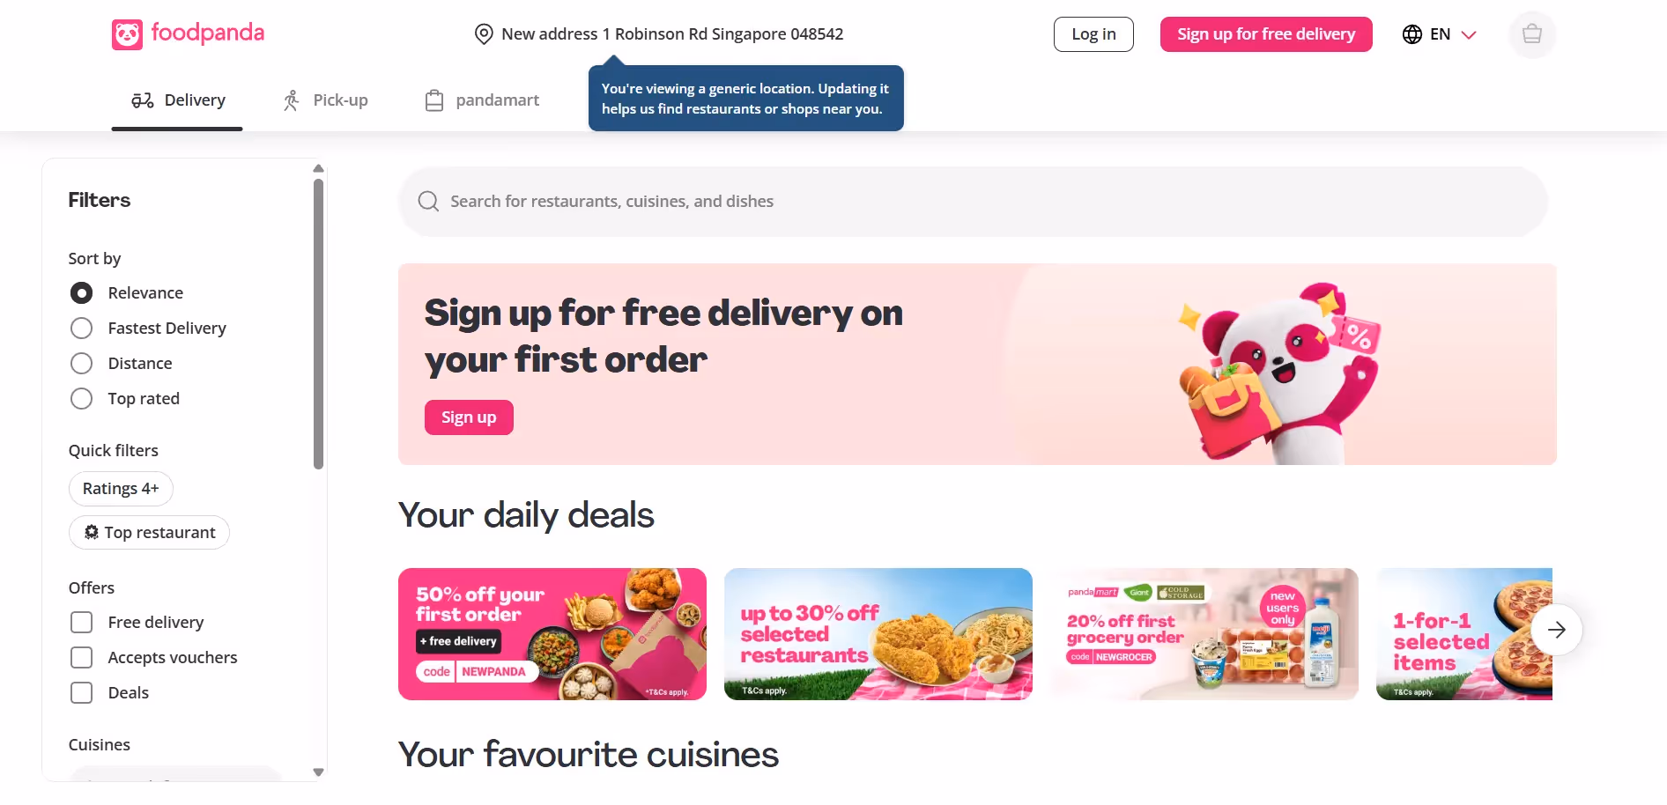Expand the EN language dropdown chevron
The image size is (1667, 805).
click(x=1469, y=35)
